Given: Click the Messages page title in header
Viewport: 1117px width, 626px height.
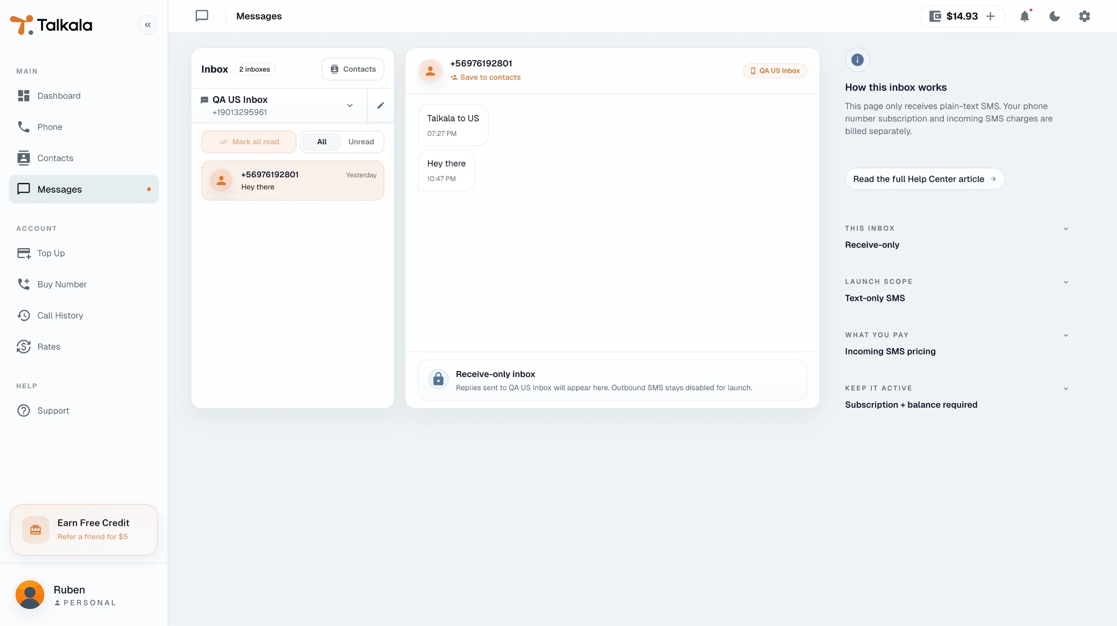Looking at the screenshot, I should point(259,16).
